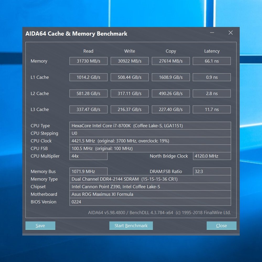
Task: Select L2 Cache Write 317.11 GB/s
Action: pyautogui.click(x=130, y=93)
